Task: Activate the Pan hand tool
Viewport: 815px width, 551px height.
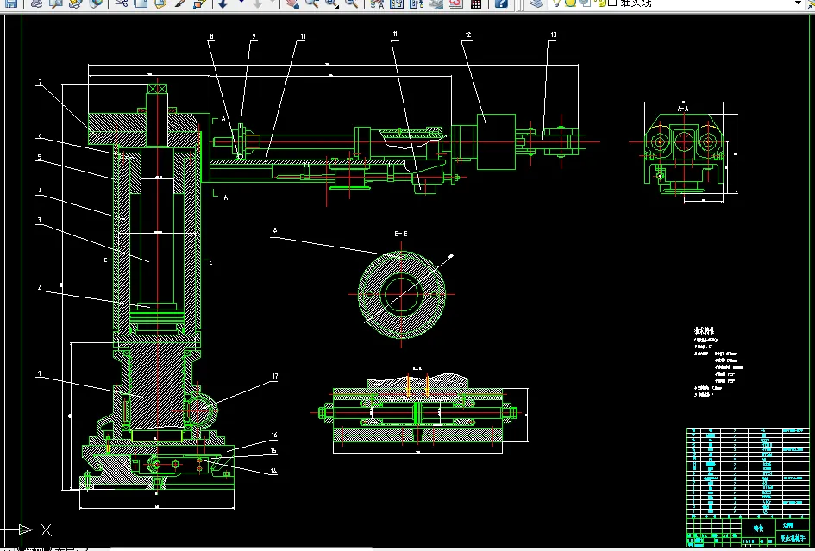Action: (292, 3)
